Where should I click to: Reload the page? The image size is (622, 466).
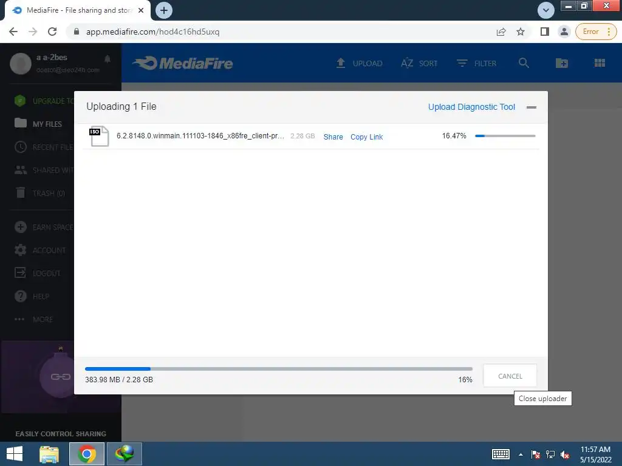(x=52, y=32)
